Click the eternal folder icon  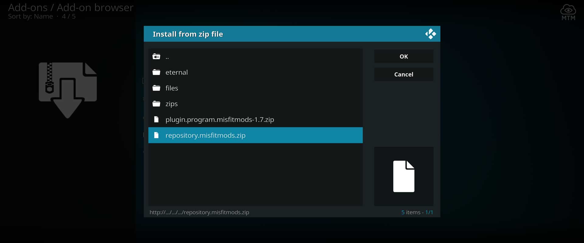click(x=156, y=72)
